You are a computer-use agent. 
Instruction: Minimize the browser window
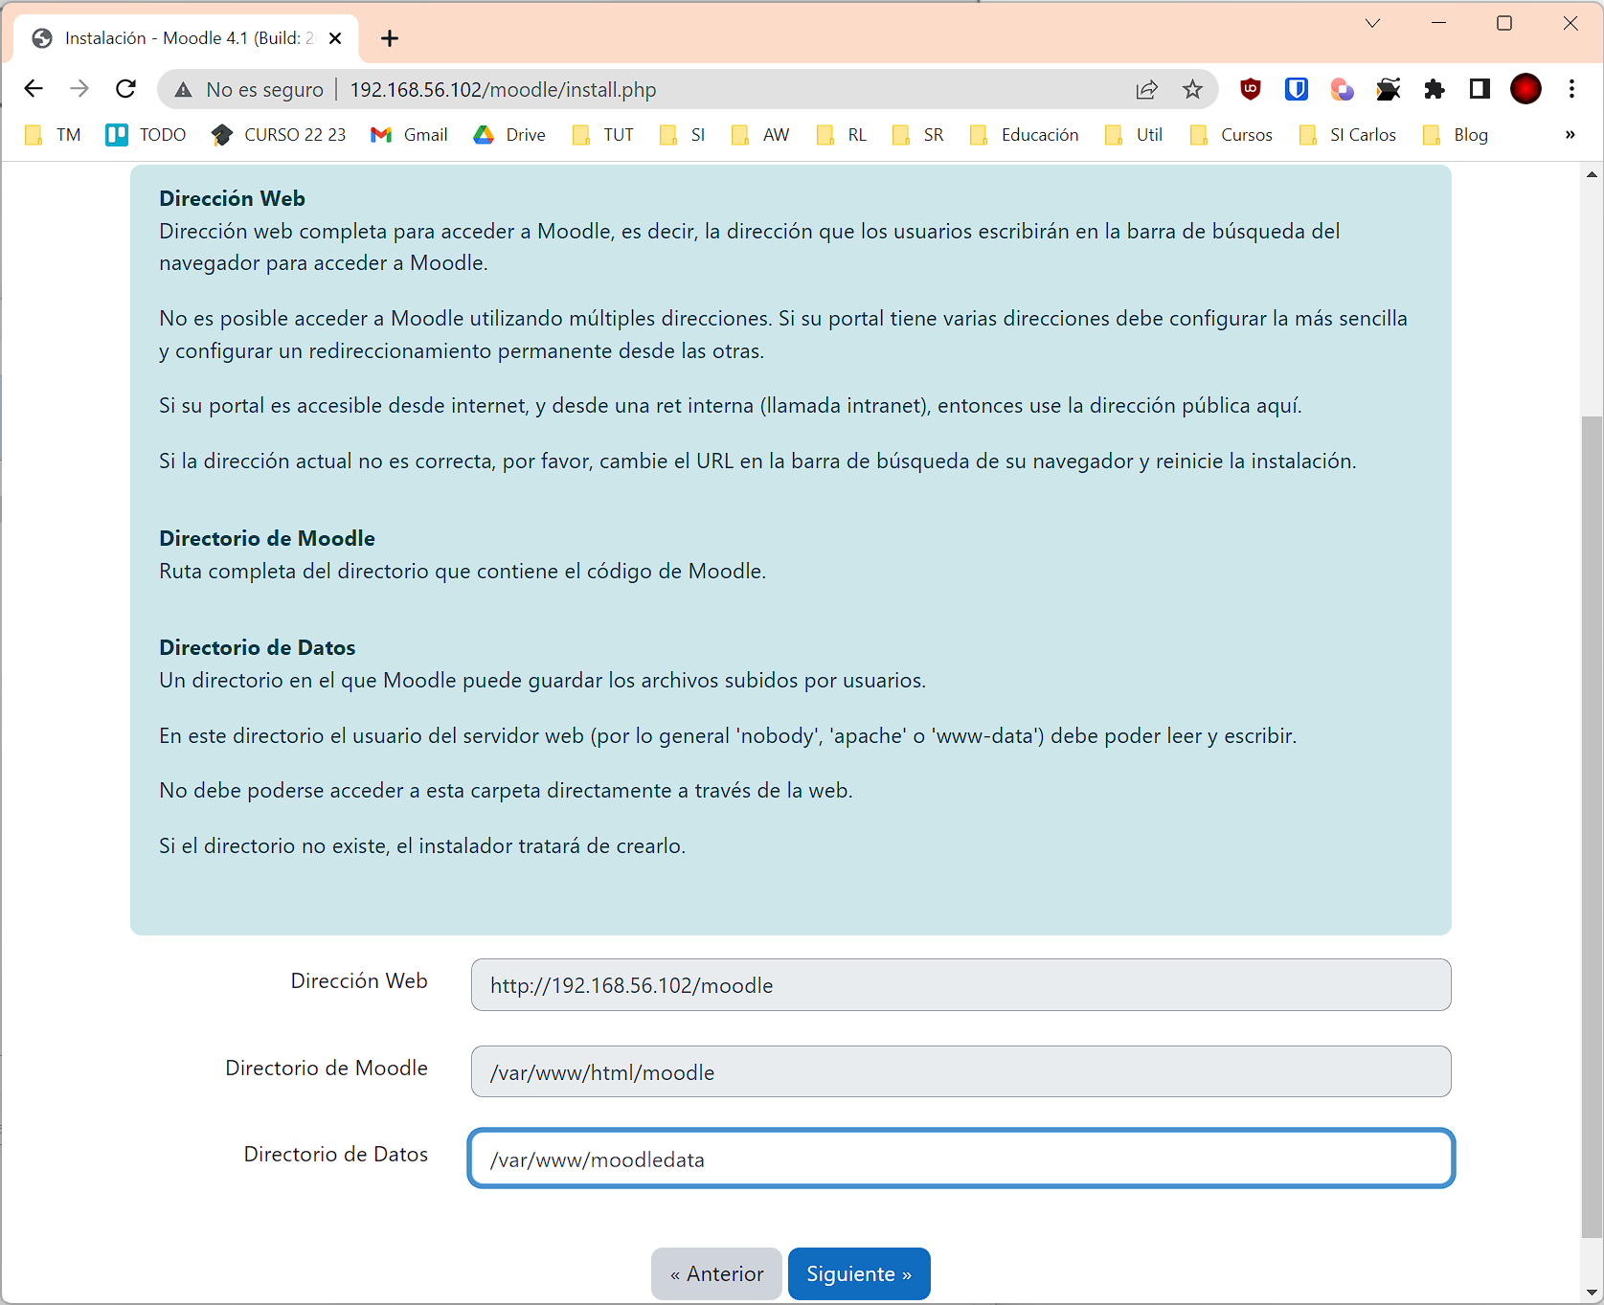pos(1438,23)
